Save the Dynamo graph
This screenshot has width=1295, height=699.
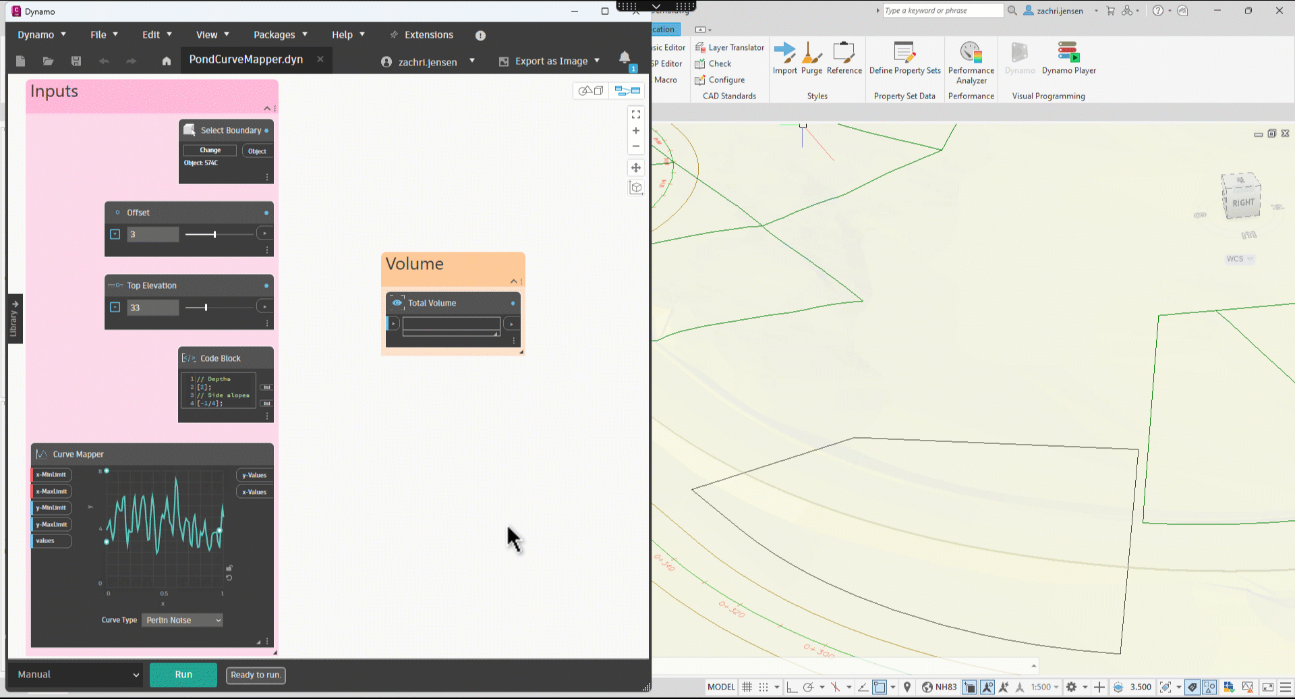[x=76, y=61]
